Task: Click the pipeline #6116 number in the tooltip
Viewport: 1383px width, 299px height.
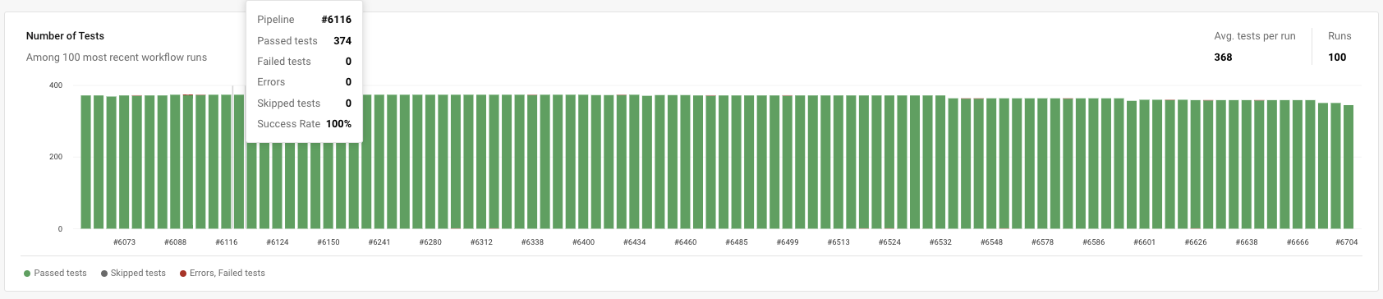Action: (337, 20)
